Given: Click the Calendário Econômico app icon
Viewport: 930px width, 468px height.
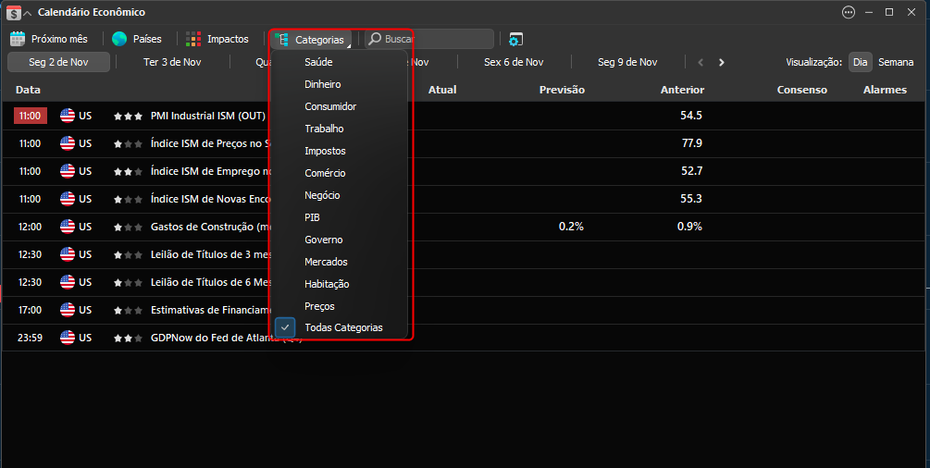Looking at the screenshot, I should point(13,12).
